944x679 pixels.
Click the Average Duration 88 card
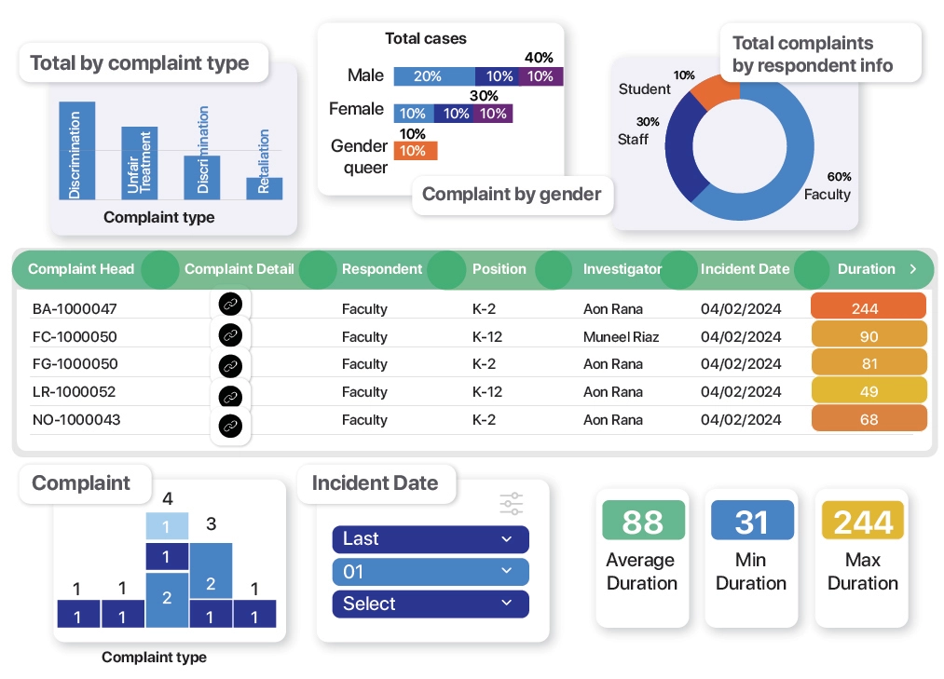point(642,557)
